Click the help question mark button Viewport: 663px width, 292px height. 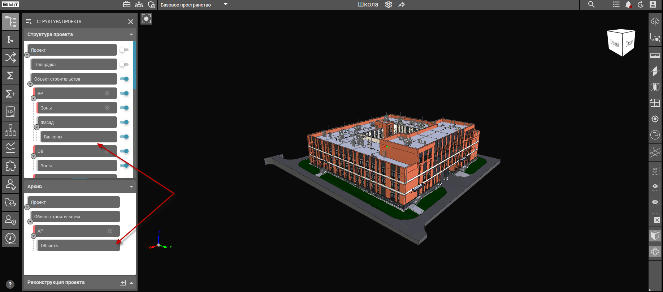pyautogui.click(x=10, y=284)
